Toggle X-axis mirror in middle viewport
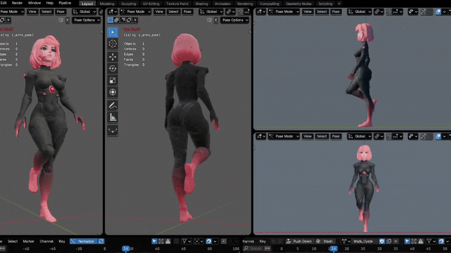Viewport: 451px width, 253px height. pyautogui.click(x=216, y=20)
